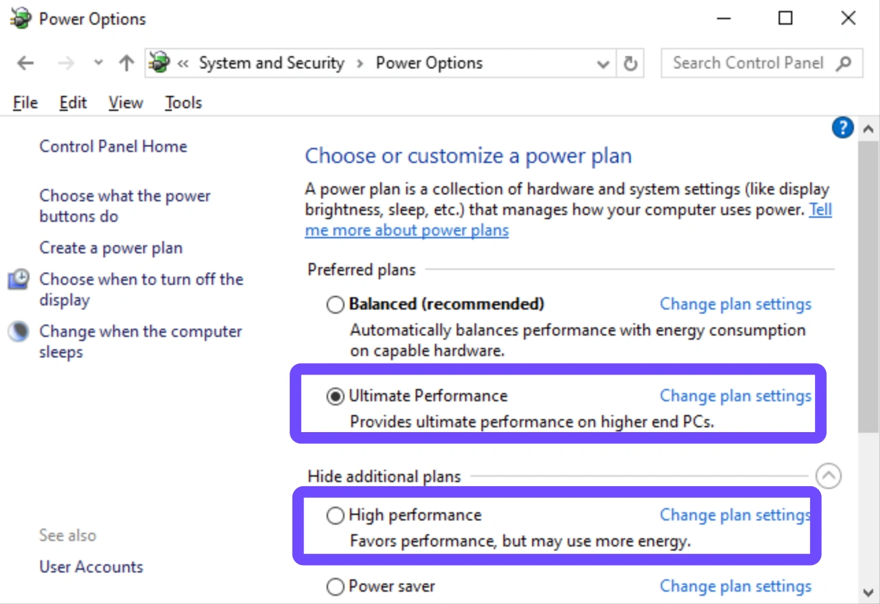Open the recent locations dropdown arrow

pyautogui.click(x=98, y=64)
